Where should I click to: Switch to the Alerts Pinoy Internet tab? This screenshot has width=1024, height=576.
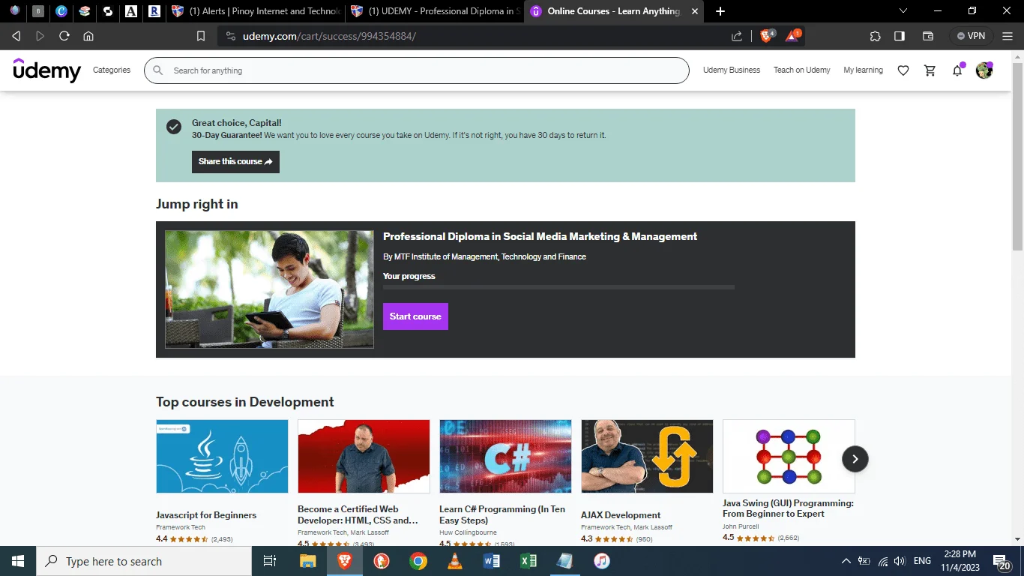(x=256, y=11)
